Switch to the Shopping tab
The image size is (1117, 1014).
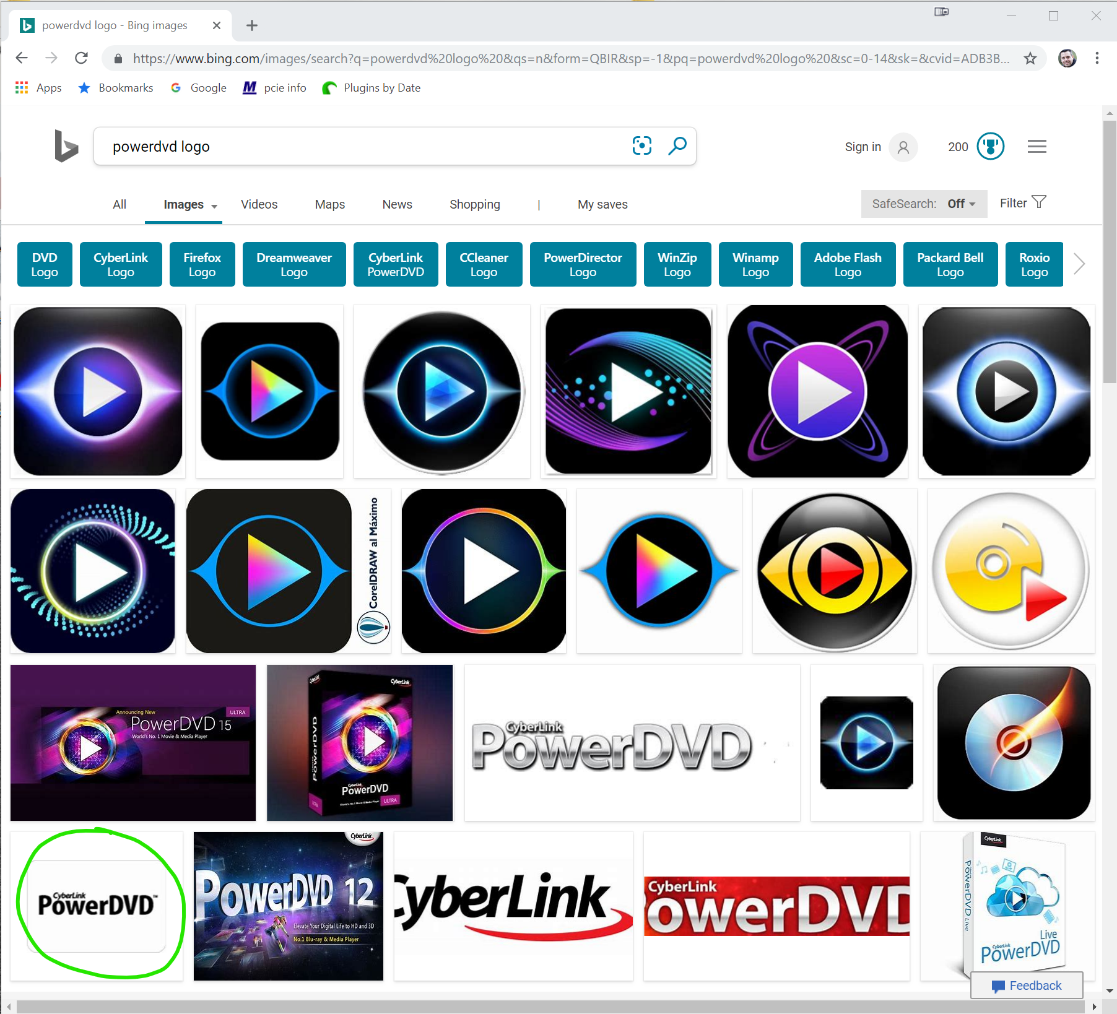point(474,204)
